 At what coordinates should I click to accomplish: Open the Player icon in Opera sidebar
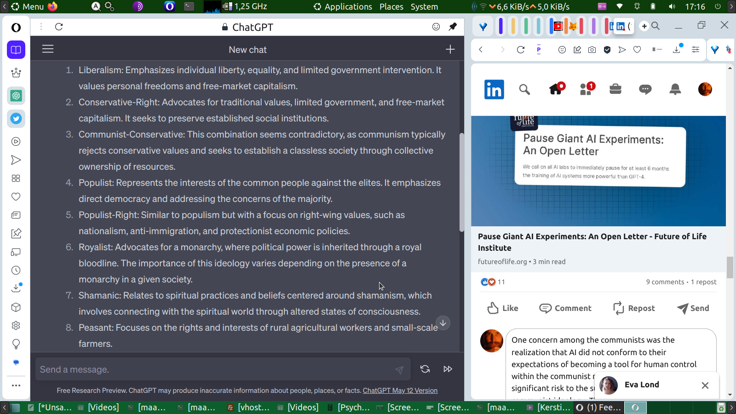pyautogui.click(x=16, y=142)
